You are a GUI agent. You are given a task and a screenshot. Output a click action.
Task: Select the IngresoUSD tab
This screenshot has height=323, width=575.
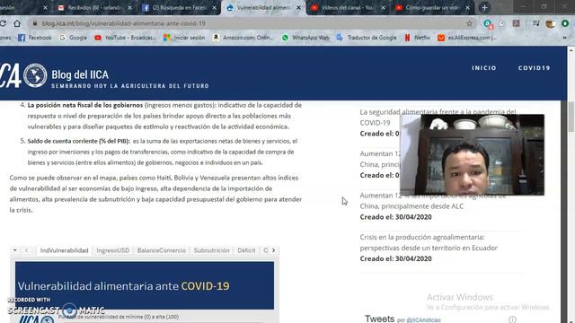coord(112,250)
